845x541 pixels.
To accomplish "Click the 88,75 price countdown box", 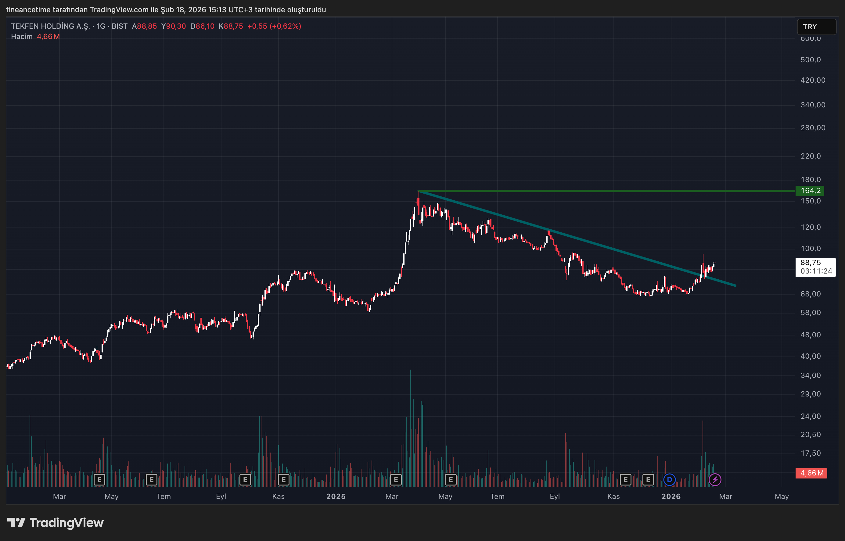I will 815,268.
